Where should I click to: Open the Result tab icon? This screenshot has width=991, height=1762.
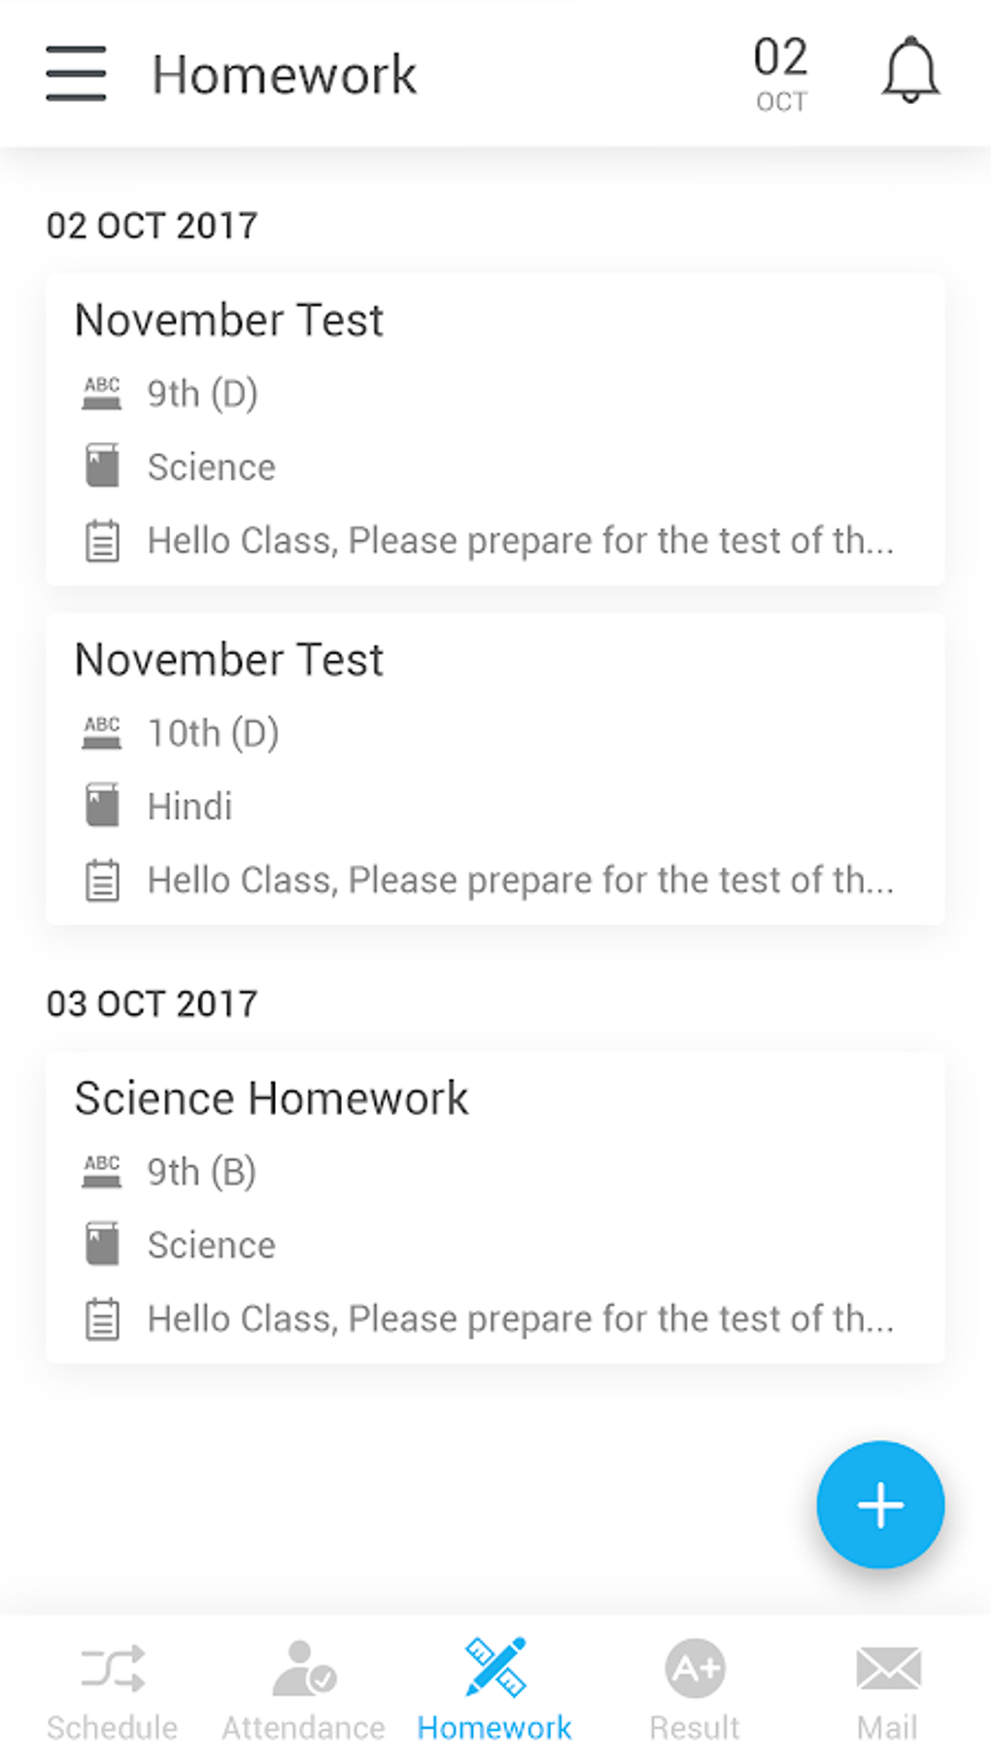[695, 1669]
